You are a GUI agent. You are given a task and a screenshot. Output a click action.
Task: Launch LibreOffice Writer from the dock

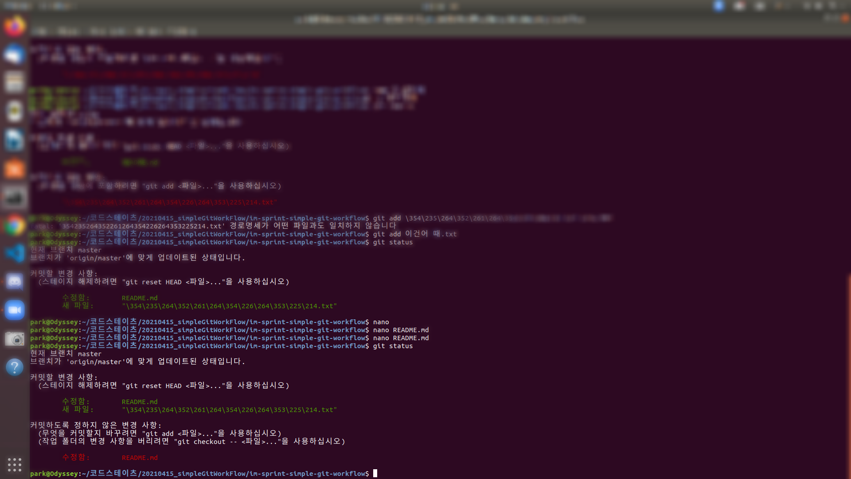pos(15,140)
